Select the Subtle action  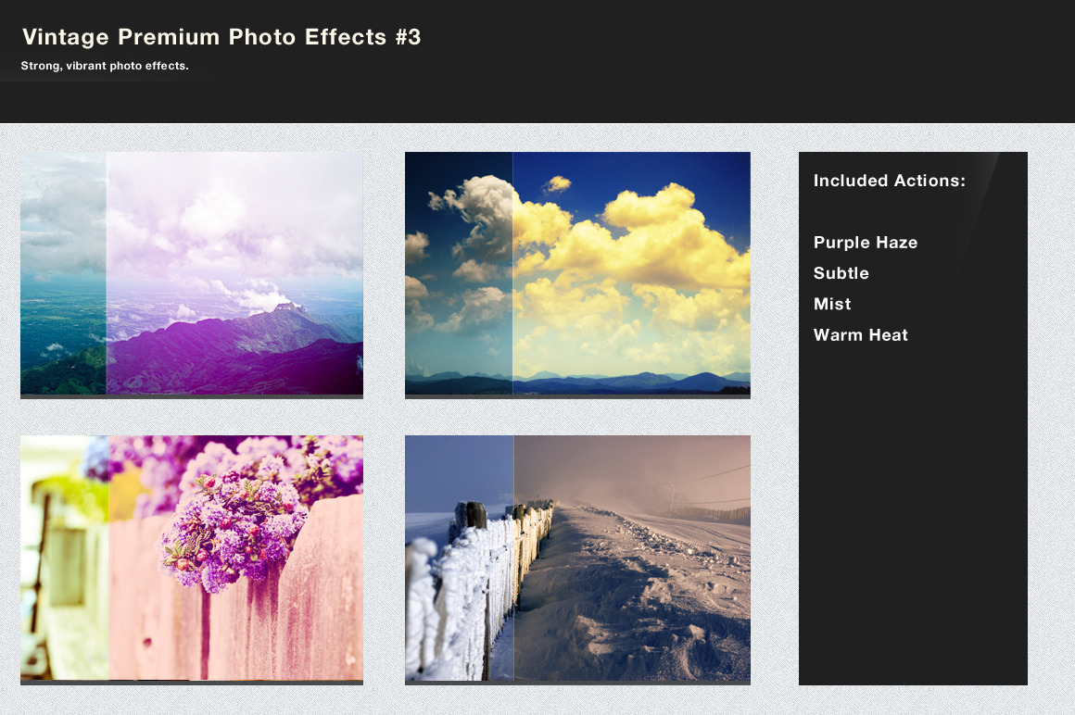841,273
